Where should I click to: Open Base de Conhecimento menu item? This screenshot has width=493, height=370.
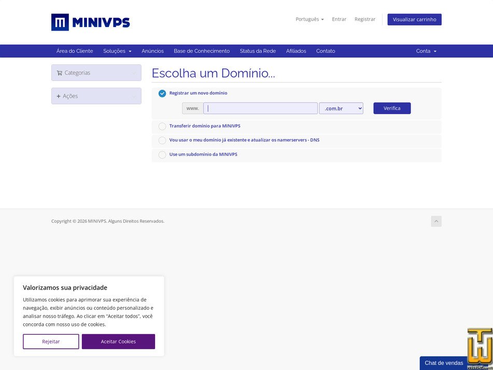pyautogui.click(x=202, y=51)
